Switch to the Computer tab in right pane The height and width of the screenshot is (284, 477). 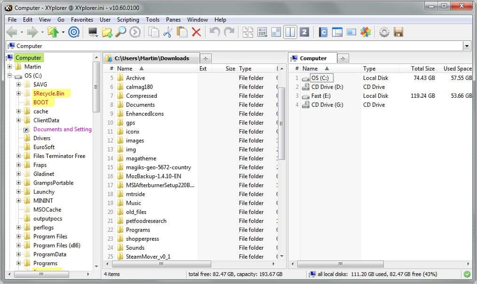click(x=313, y=58)
